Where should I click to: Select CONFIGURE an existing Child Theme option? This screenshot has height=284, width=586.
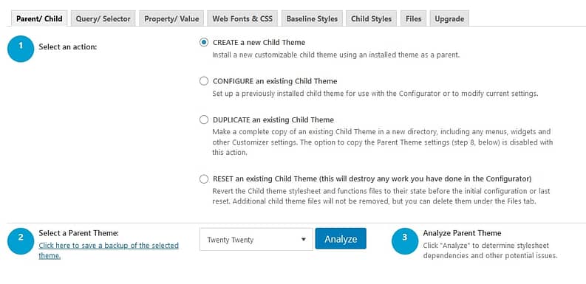204,81
